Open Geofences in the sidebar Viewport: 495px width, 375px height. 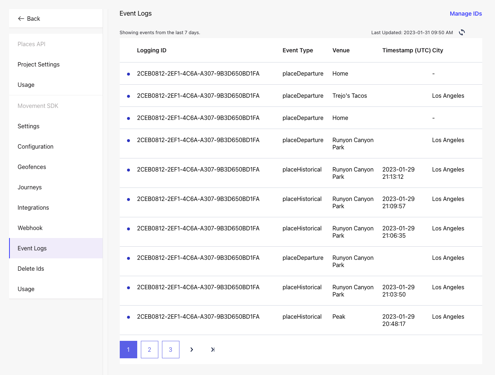[x=32, y=167]
